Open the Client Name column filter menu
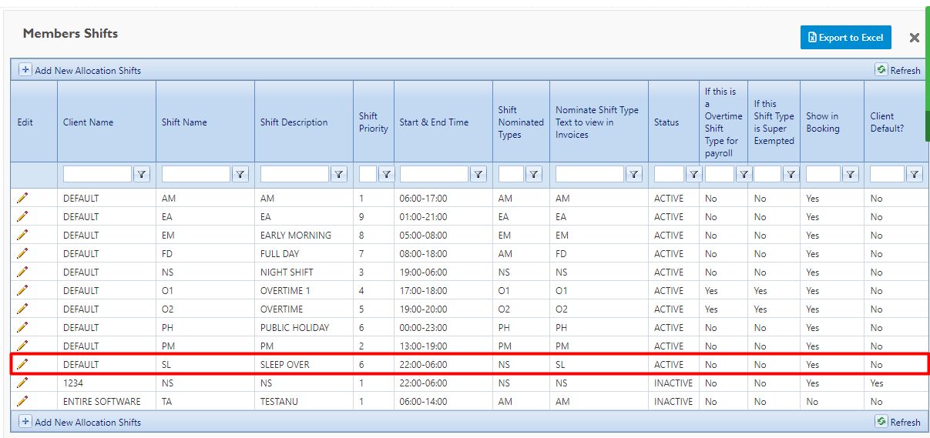 coord(142,175)
